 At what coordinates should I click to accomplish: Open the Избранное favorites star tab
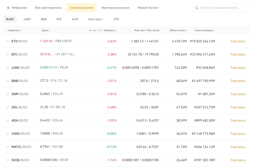[x=17, y=8]
